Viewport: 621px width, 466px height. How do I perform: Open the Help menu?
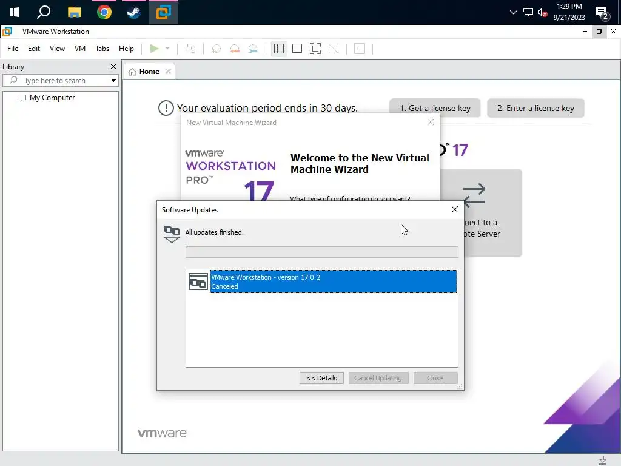tap(126, 49)
